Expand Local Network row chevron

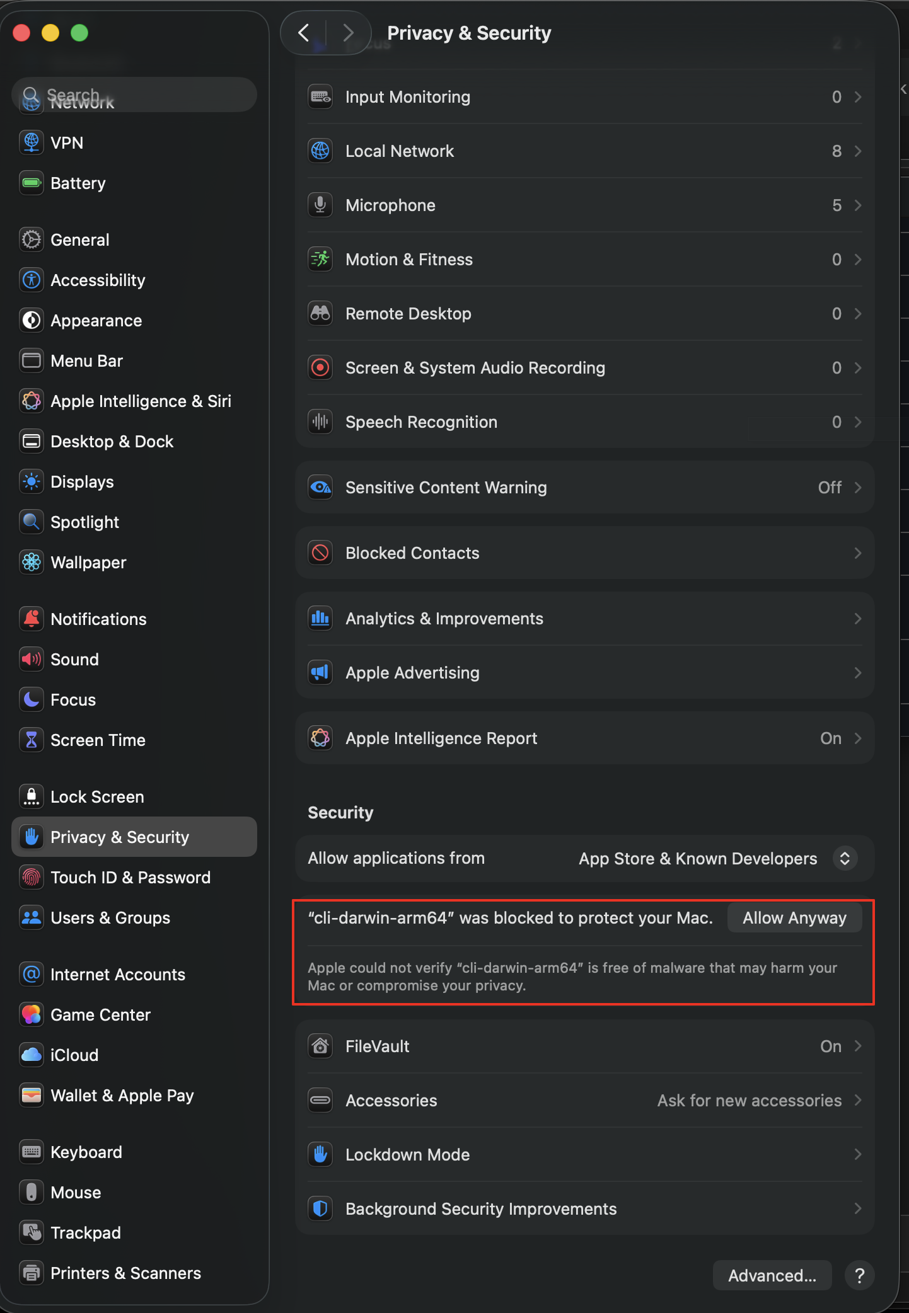(858, 151)
